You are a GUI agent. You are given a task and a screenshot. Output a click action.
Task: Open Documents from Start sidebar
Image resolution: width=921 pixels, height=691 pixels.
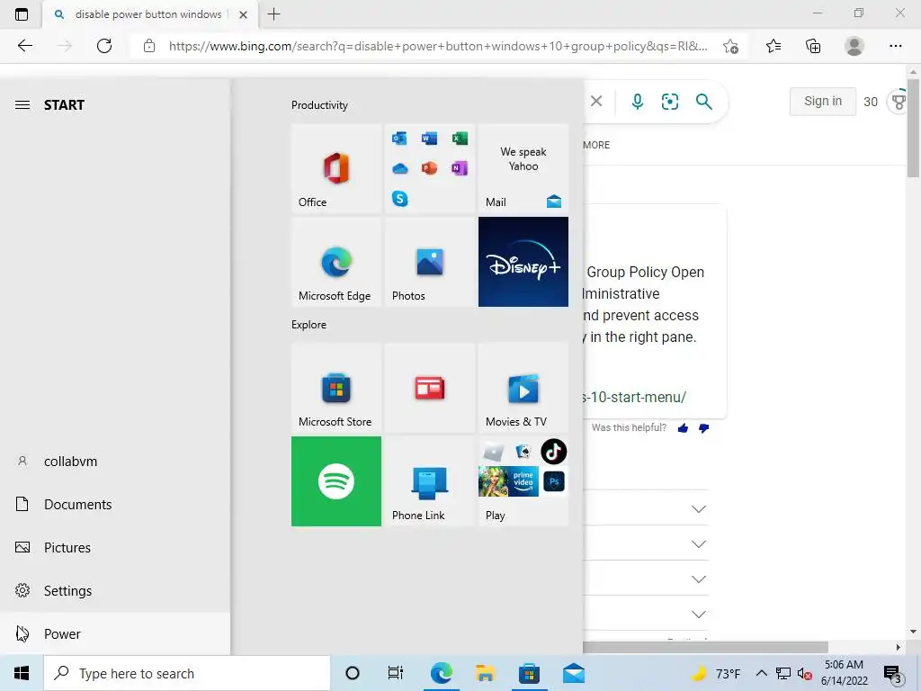pyautogui.click(x=115, y=504)
